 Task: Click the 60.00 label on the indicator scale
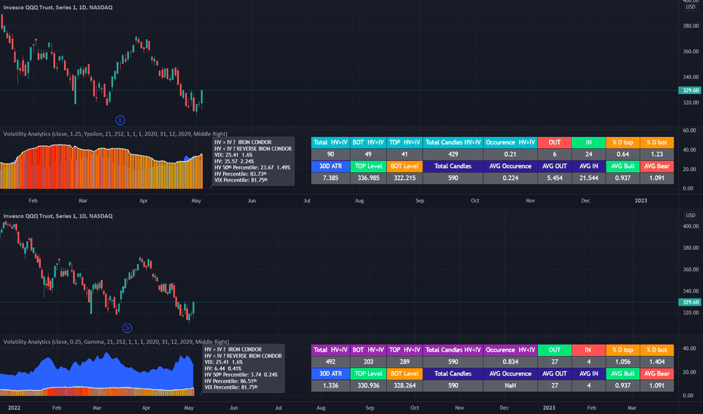690,130
